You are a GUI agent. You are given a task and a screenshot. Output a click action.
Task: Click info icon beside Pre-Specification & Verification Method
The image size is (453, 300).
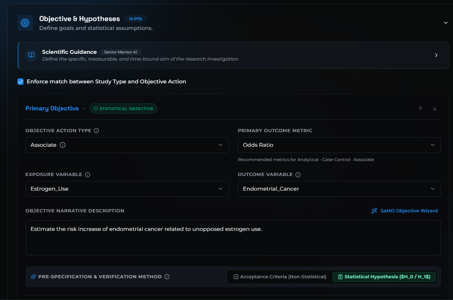(x=167, y=277)
